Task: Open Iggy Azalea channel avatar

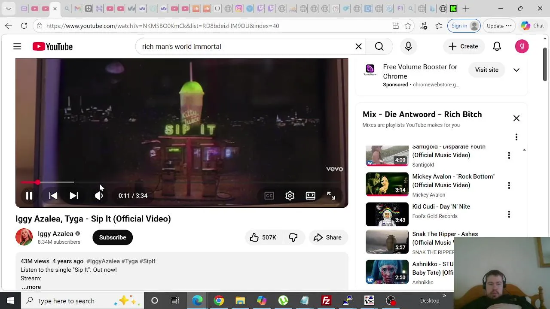Action: click(x=24, y=237)
